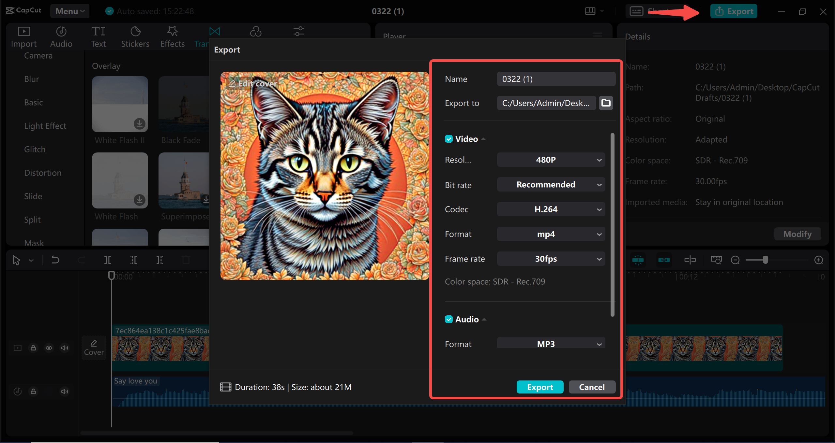The width and height of the screenshot is (835, 443).
Task: Rename the project in the Name field
Action: point(556,79)
